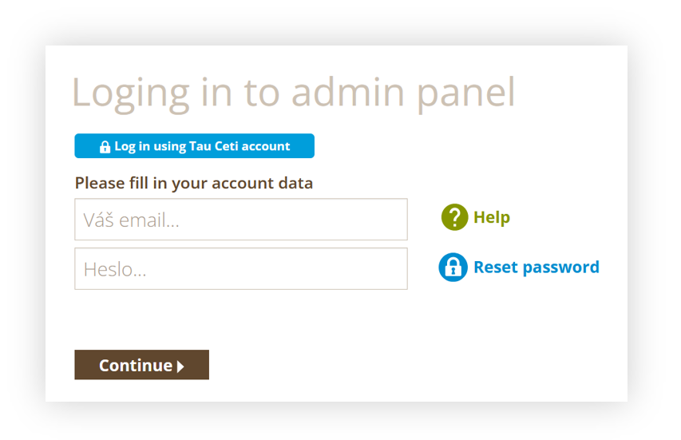This screenshot has width=681, height=440.
Task: Click the white lock icon on Tau Ceti button
Action: [105, 147]
